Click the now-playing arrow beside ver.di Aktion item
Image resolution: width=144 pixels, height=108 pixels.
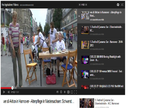pyautogui.click(x=79, y=16)
